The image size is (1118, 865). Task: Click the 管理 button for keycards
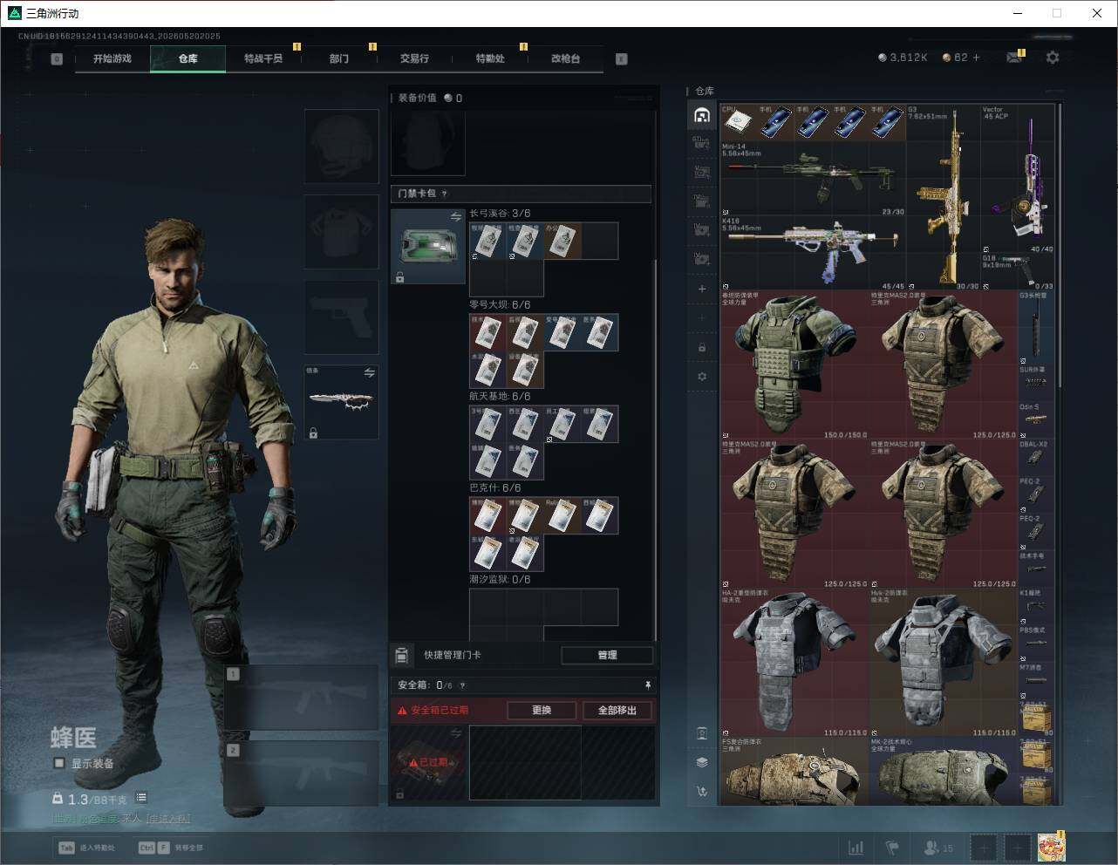click(607, 655)
